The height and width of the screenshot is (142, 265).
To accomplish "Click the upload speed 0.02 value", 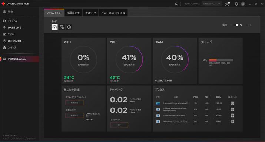I will pos(119,100).
